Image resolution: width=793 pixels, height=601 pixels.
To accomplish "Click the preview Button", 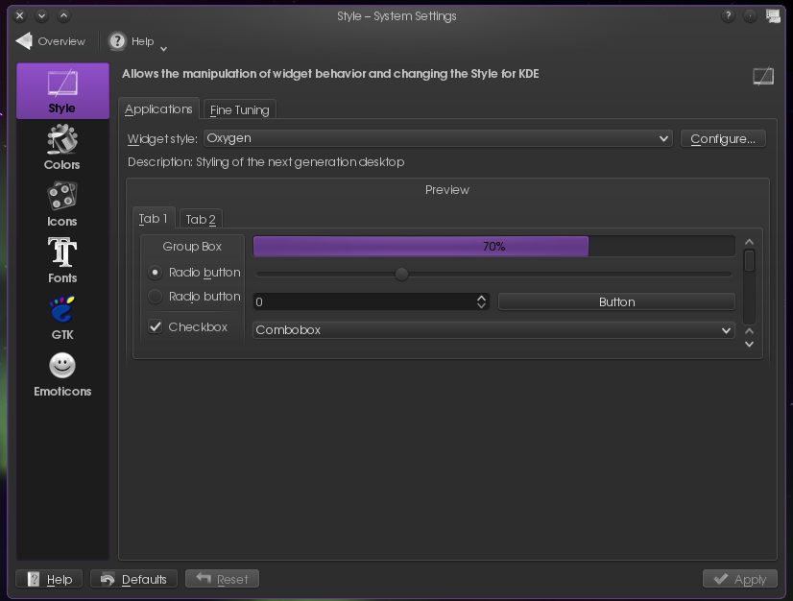I will (616, 302).
